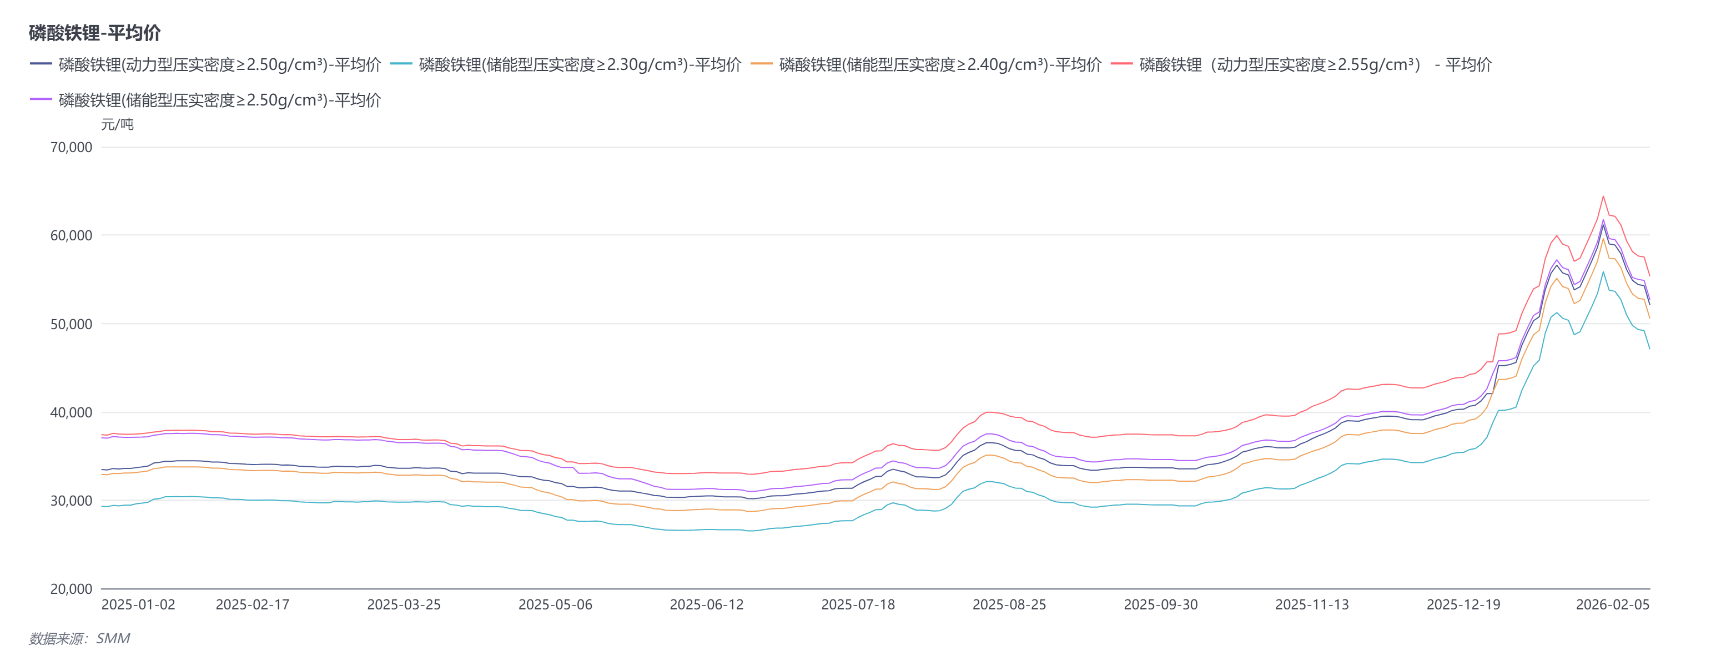Click the purple legend line marker
The image size is (1711, 666).
(x=41, y=99)
